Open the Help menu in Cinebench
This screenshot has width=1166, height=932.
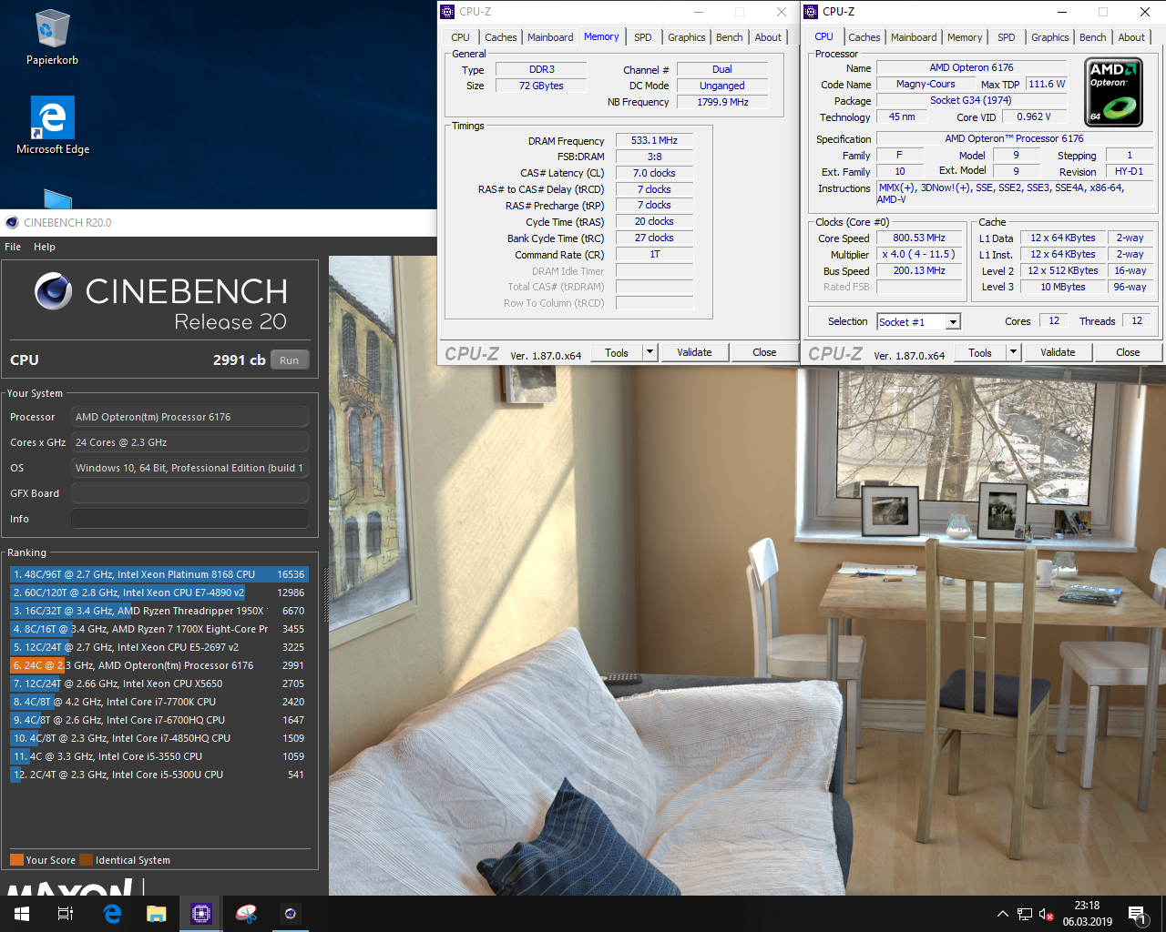(45, 247)
